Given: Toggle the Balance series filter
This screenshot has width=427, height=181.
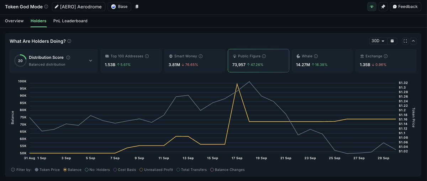Looking at the screenshot, I should click(x=72, y=170).
